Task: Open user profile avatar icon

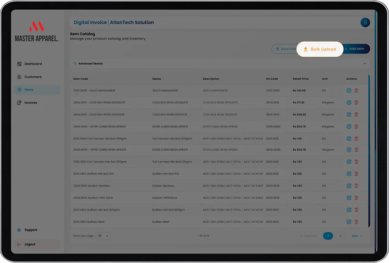Action: pos(365,22)
